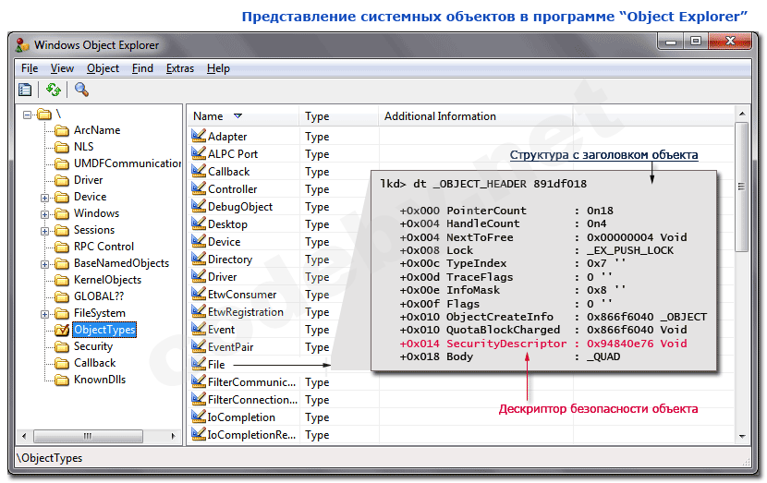Viewport: 767px width, 483px height.
Task: Open the Extras menu
Action: coord(180,68)
